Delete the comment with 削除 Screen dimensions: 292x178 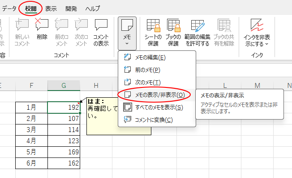coord(42,29)
